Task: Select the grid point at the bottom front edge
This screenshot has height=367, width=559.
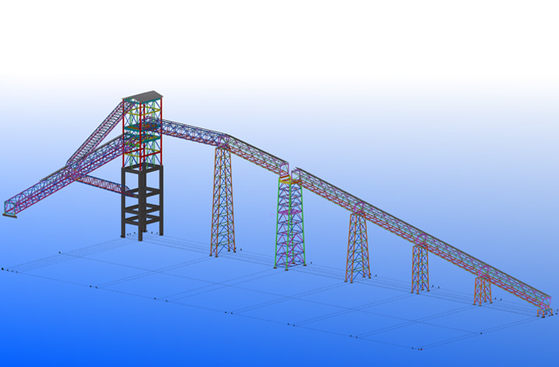Action: click(x=418, y=348)
